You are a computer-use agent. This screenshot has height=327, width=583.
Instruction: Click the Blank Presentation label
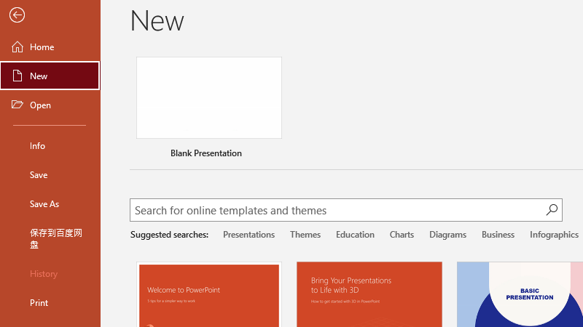206,153
